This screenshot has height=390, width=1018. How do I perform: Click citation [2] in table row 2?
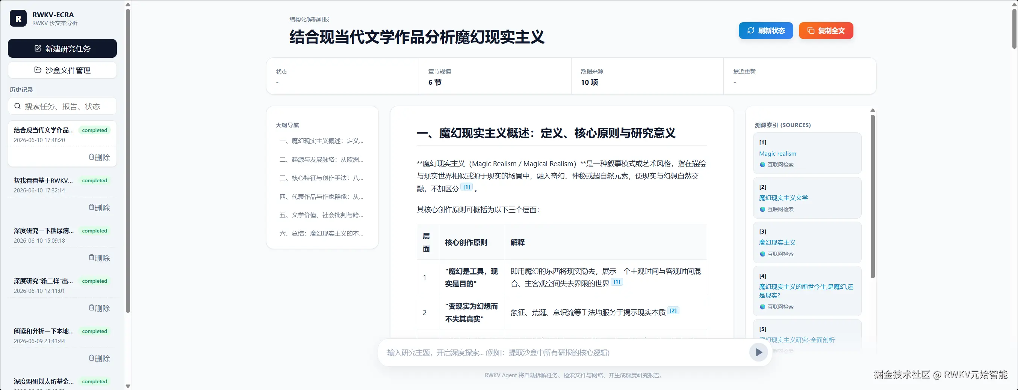coord(673,310)
